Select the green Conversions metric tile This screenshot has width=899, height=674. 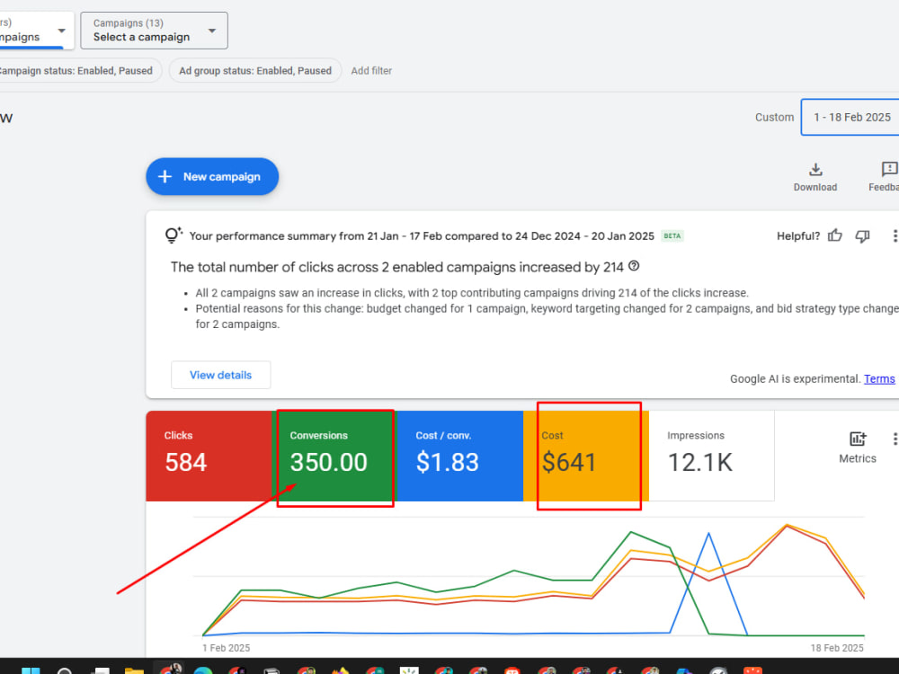(x=334, y=456)
